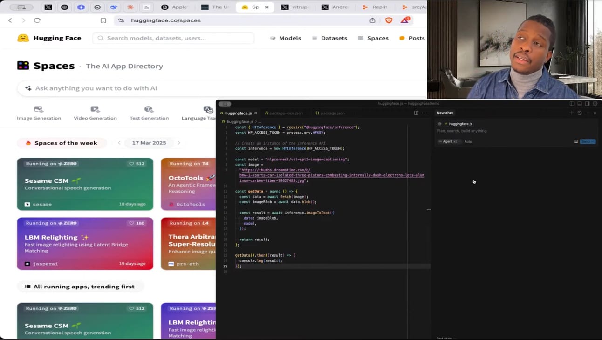The image size is (602, 340).
Task: Show chat history in the chat panel
Action: (580, 113)
